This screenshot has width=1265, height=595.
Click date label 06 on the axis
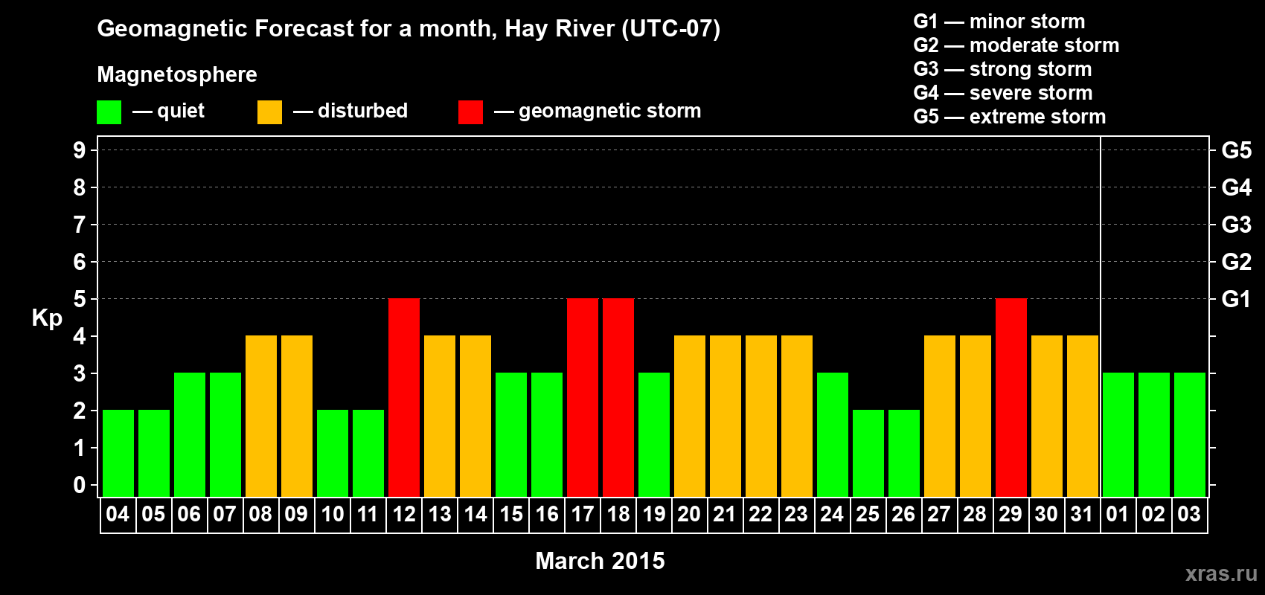tap(189, 514)
